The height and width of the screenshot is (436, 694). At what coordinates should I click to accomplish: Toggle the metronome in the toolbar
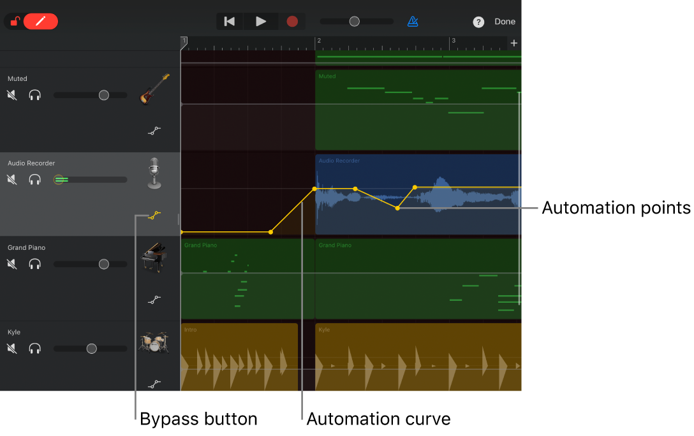pyautogui.click(x=413, y=21)
